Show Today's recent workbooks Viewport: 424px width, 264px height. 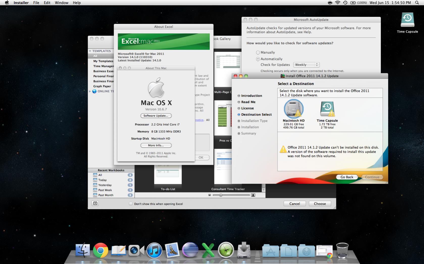coord(111,180)
